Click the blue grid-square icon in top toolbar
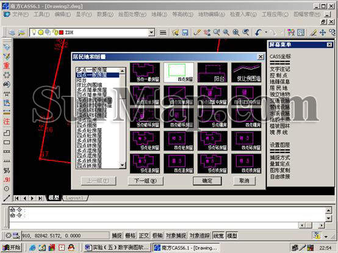Screen dimensions: 338x253 (301, 32)
